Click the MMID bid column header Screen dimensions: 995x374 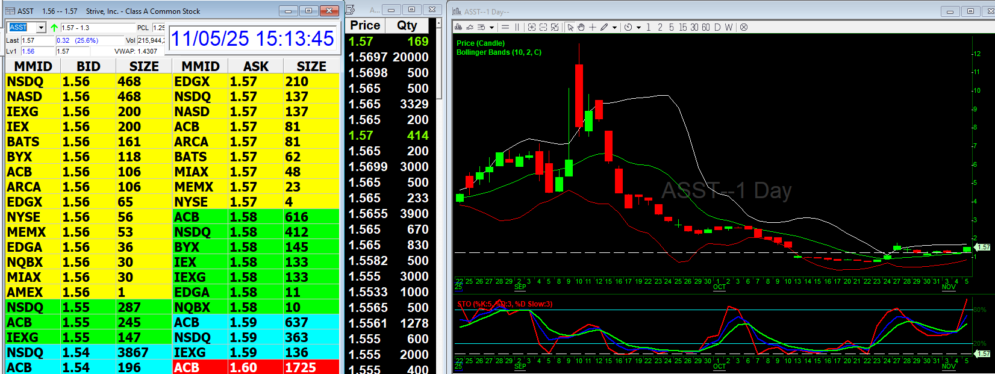click(33, 66)
